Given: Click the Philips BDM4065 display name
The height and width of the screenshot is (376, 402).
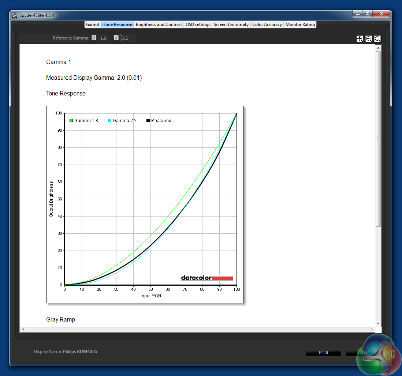Looking at the screenshot, I should [x=80, y=351].
